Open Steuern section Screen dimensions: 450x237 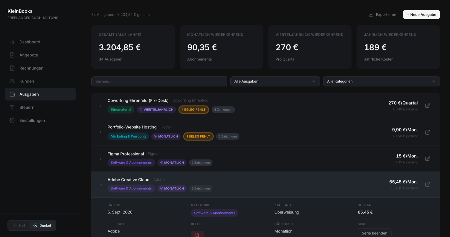click(x=40, y=107)
